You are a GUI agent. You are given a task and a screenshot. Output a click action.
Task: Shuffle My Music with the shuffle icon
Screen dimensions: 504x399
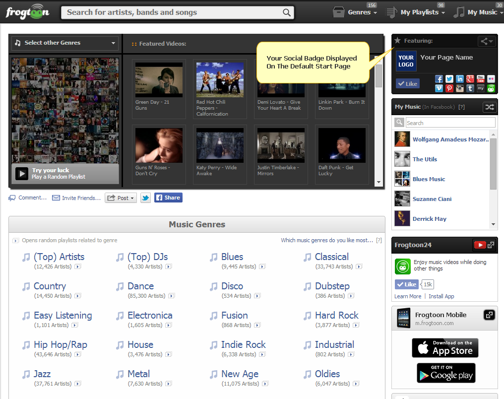pyautogui.click(x=489, y=107)
